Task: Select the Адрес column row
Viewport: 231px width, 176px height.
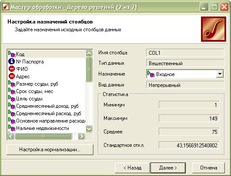Action: point(47,76)
